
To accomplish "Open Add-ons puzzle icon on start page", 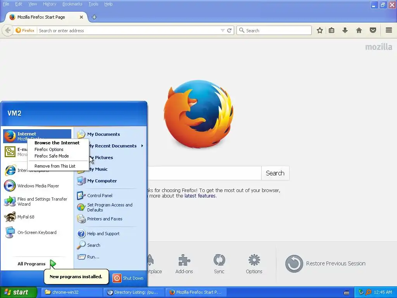I will 184,264.
